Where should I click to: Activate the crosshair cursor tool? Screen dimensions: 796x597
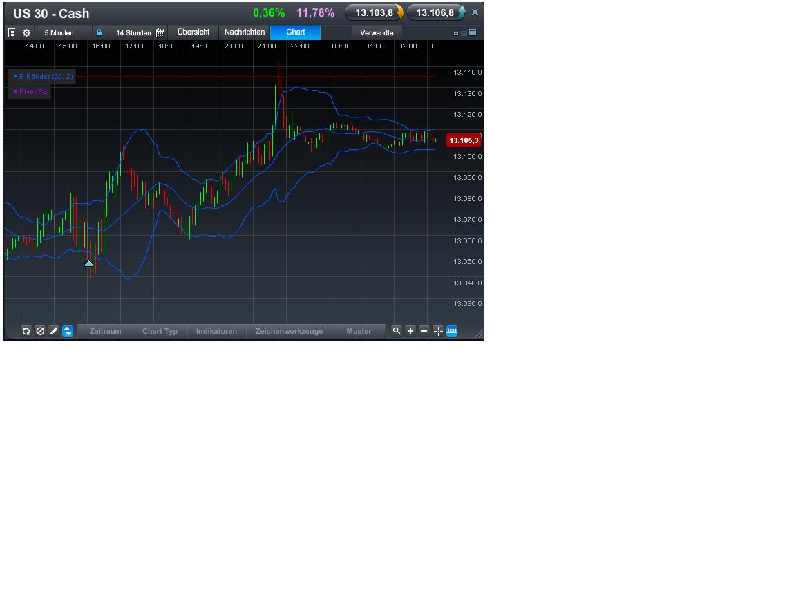438,331
